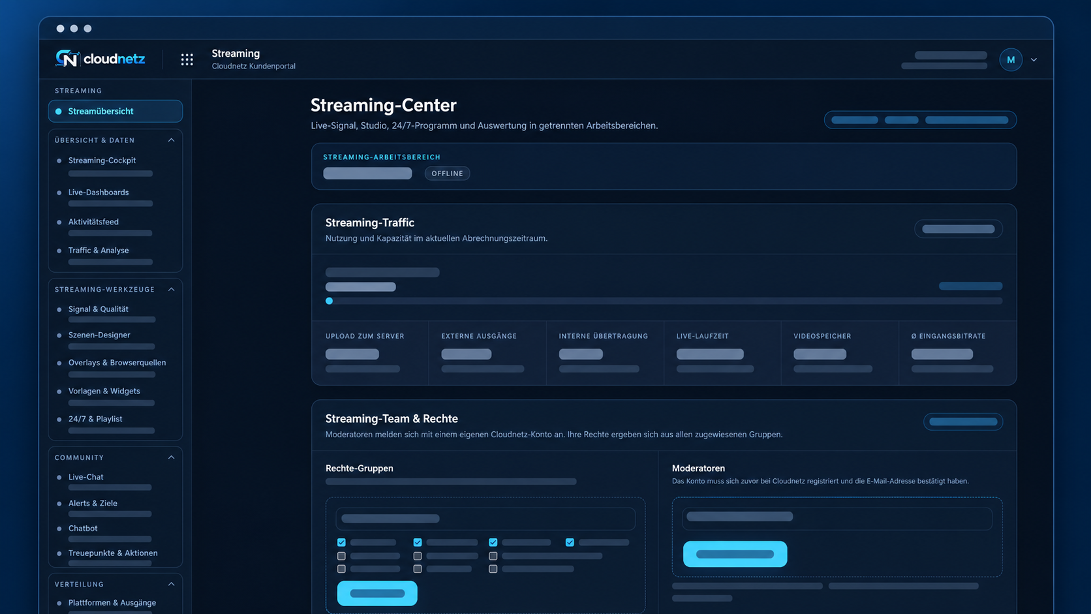Image resolution: width=1091 pixels, height=614 pixels.
Task: Click the pill button in Streaming-Traffic header
Action: [958, 229]
